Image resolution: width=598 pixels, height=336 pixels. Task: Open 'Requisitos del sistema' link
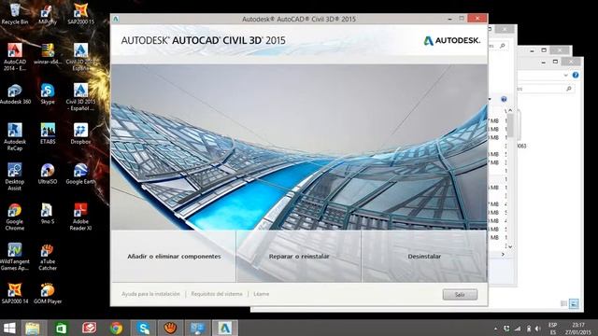(x=216, y=294)
